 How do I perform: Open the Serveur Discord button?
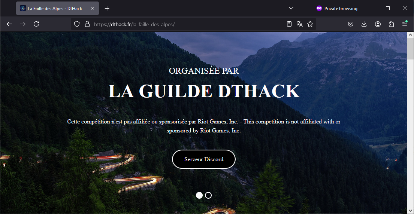[x=203, y=159]
